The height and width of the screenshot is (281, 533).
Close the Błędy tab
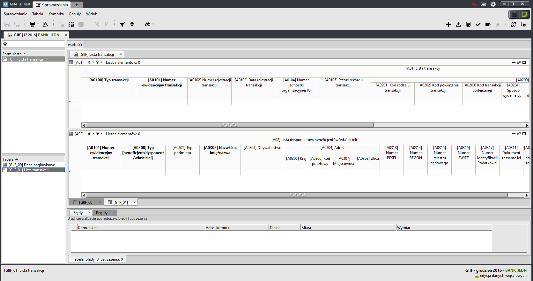[x=89, y=213]
